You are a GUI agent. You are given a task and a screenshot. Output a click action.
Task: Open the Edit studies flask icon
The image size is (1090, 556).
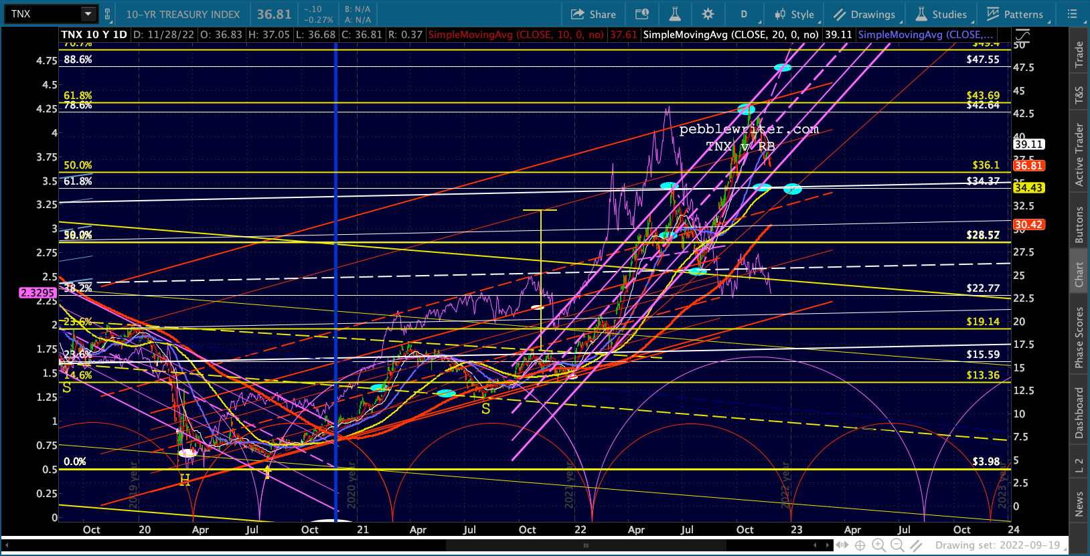pos(674,14)
